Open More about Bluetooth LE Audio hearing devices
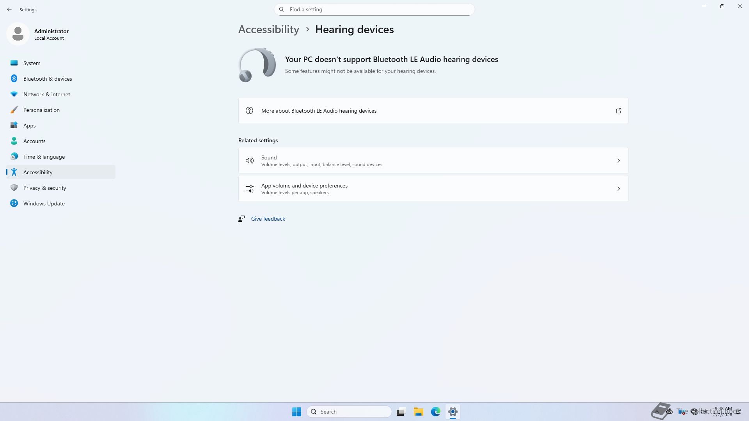The image size is (749, 421). click(x=319, y=111)
